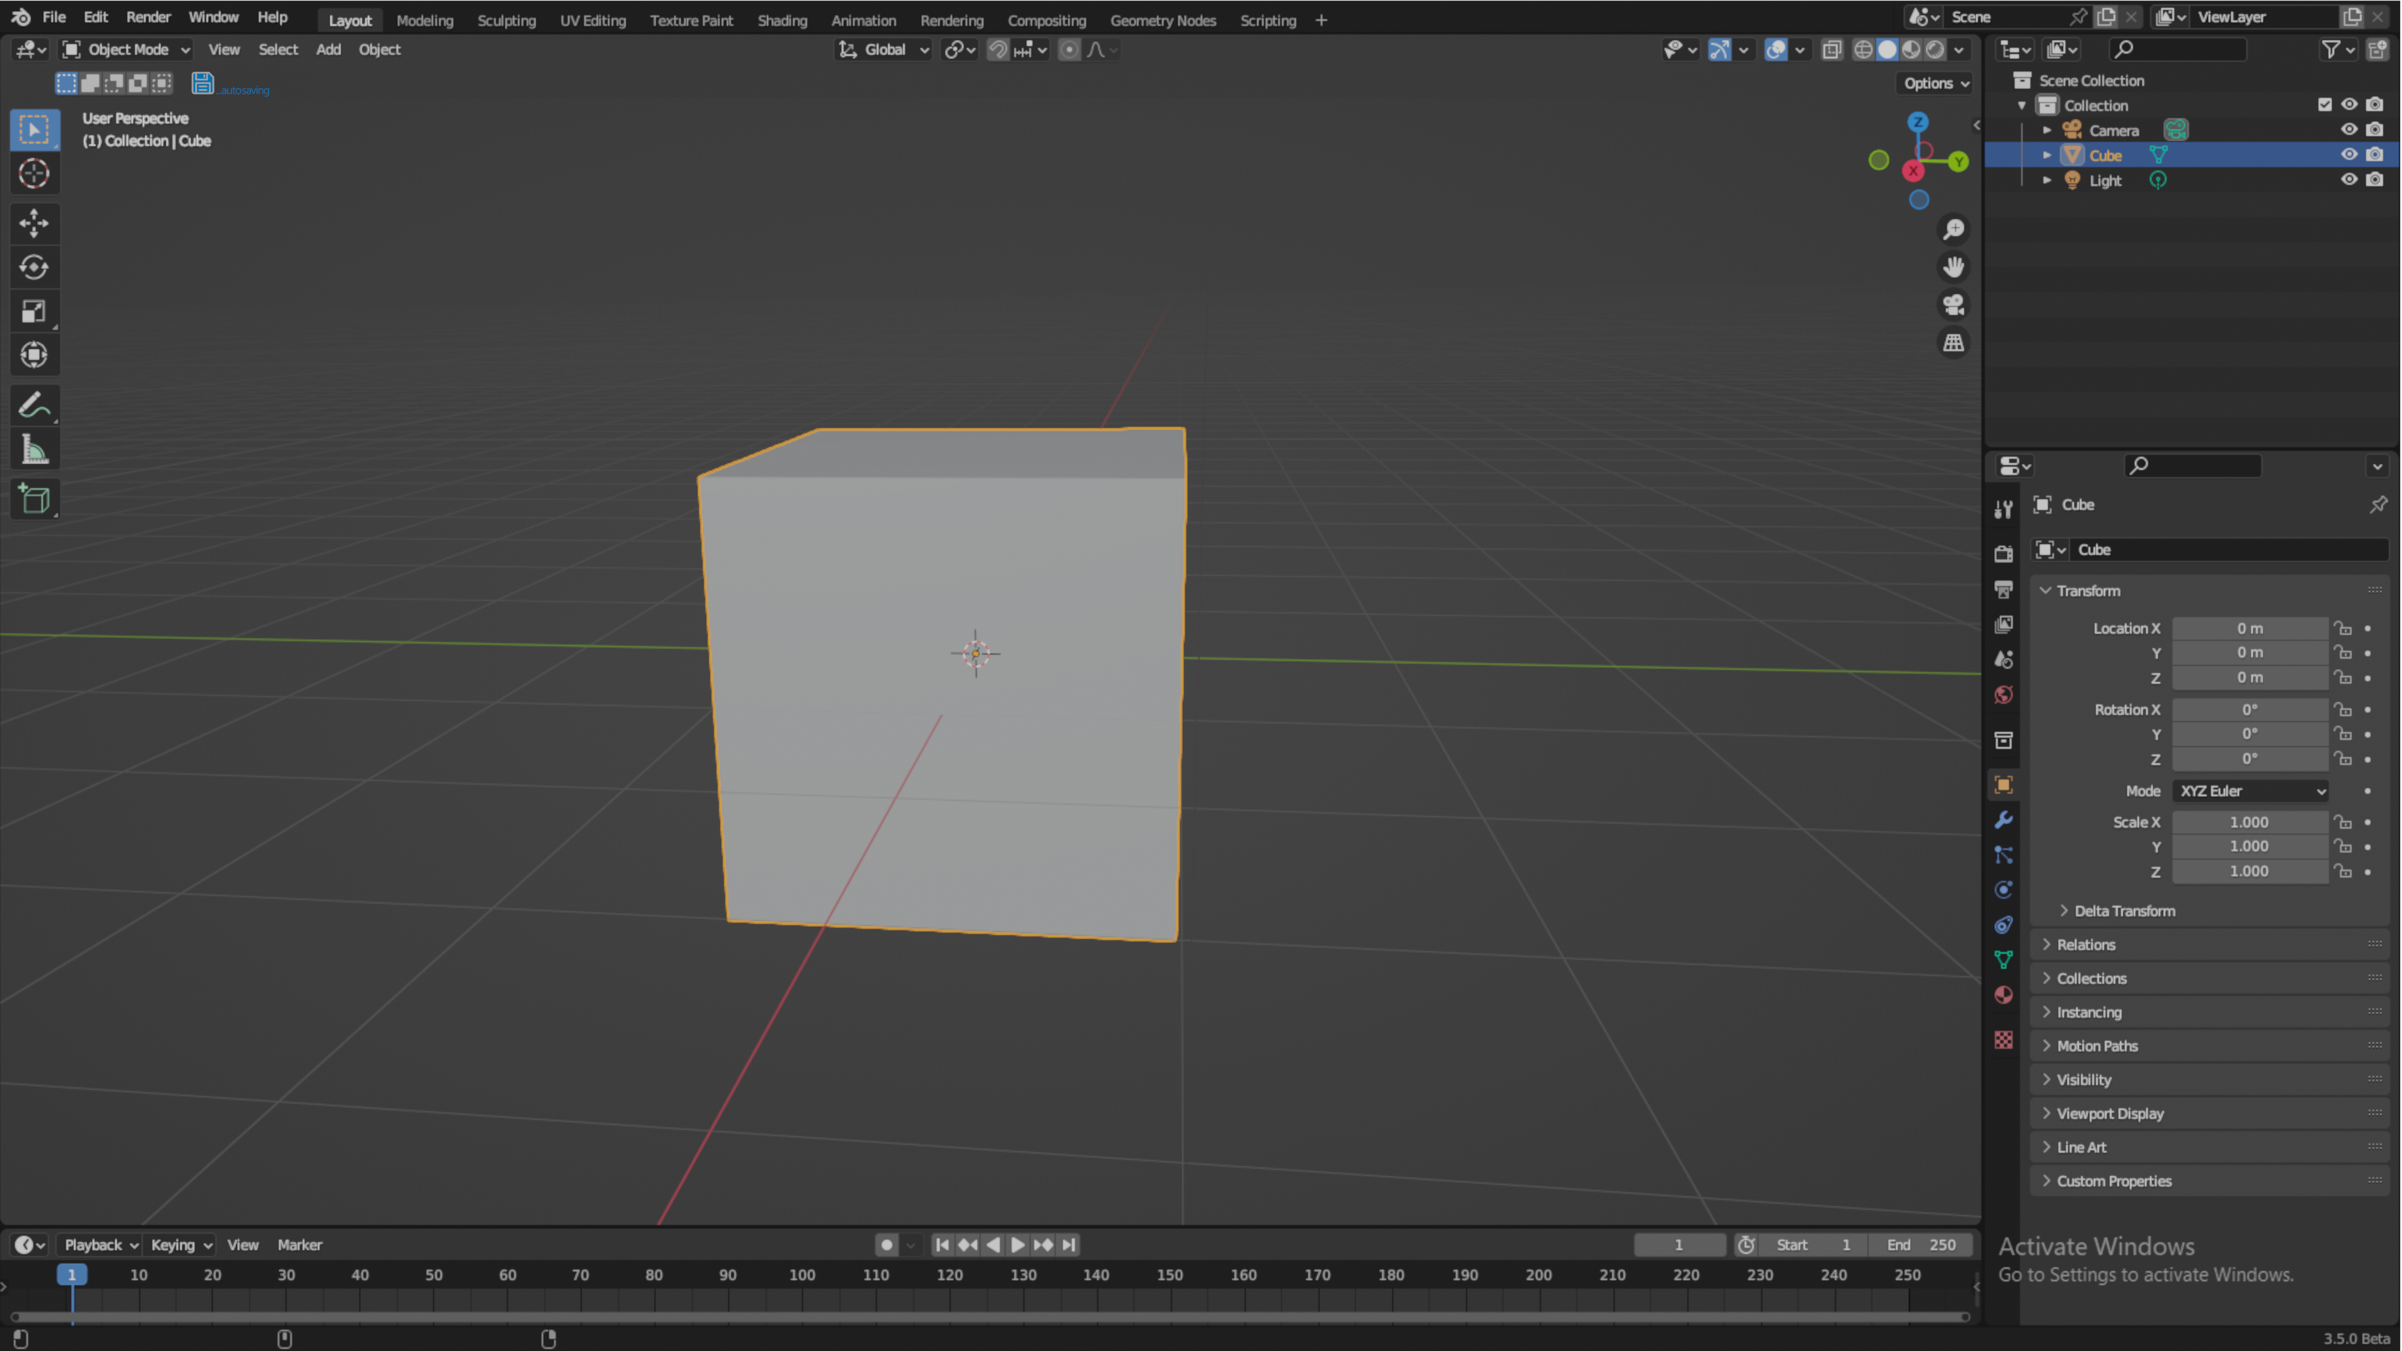Screen dimensions: 2402x1351
Task: Choose the Measure ruler tool
Action: pyautogui.click(x=34, y=450)
